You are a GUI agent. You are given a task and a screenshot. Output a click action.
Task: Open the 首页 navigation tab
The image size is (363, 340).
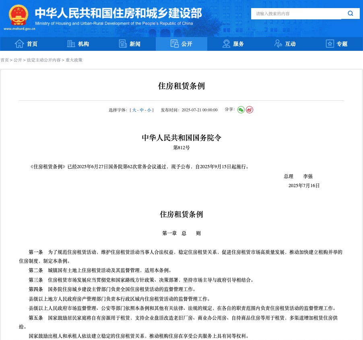point(26,44)
